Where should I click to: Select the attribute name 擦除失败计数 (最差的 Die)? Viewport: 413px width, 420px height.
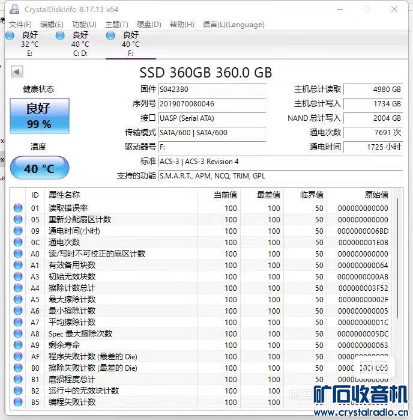(93, 368)
